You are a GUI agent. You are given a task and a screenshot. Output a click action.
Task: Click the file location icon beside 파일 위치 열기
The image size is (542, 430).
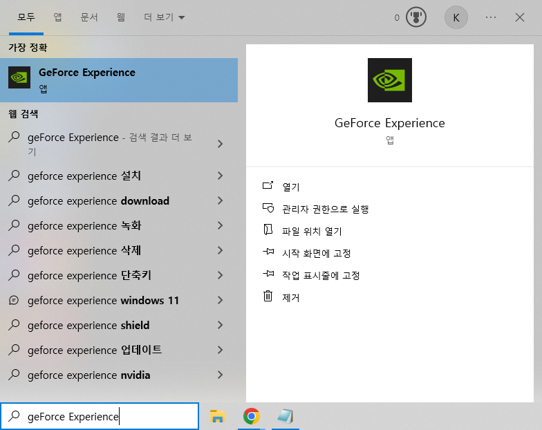[x=268, y=230]
